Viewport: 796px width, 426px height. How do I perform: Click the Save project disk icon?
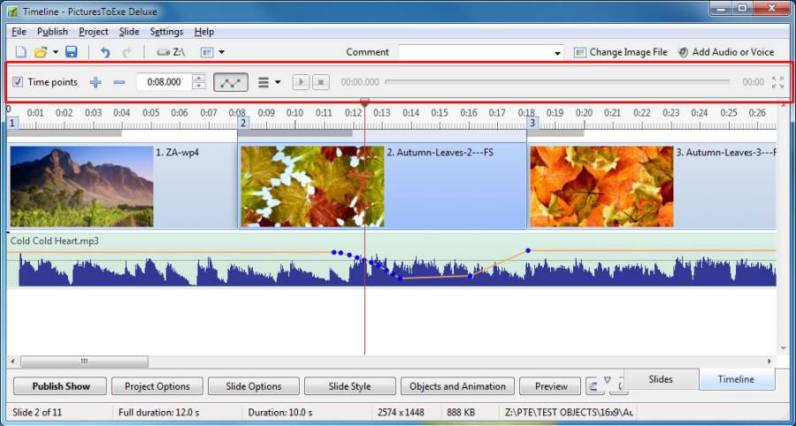[71, 52]
